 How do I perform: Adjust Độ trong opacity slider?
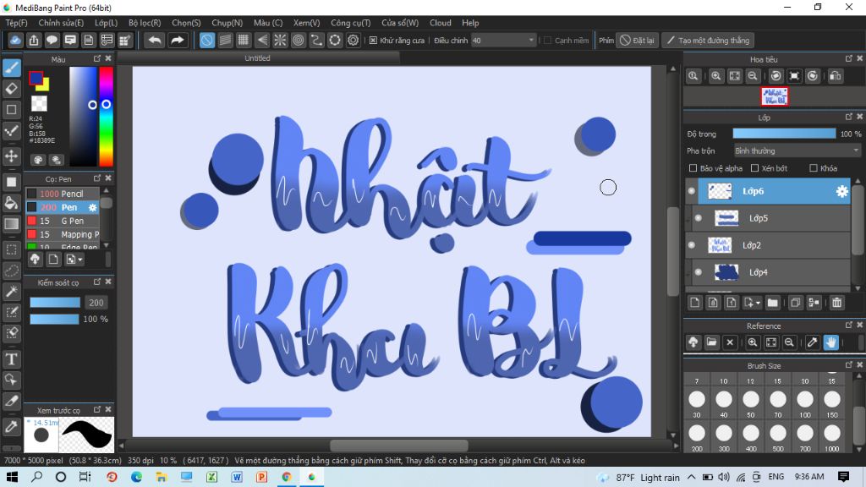[x=784, y=134]
